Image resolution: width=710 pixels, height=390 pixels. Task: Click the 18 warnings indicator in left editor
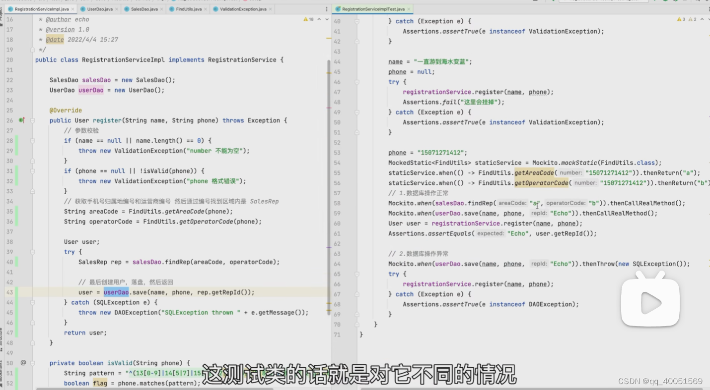click(x=308, y=19)
